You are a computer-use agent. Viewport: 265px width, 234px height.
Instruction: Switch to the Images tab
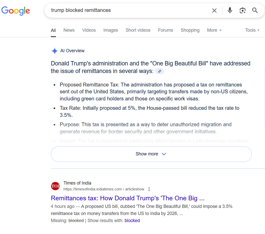[111, 30]
